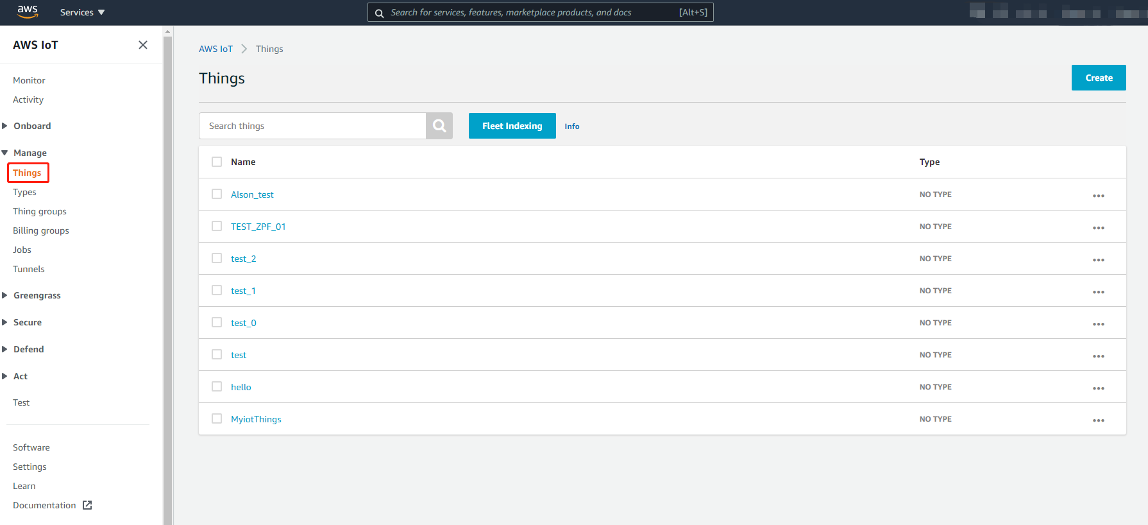Select all things with header checkbox
The image size is (1148, 525).
tap(217, 162)
